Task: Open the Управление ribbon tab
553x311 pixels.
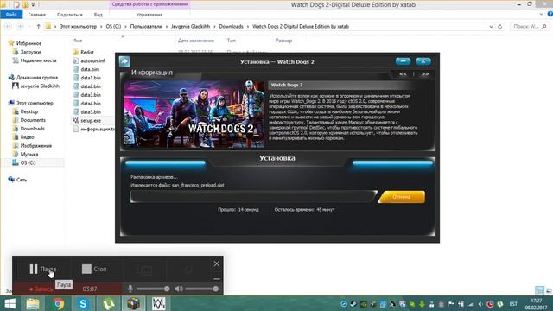Action: pos(149,15)
